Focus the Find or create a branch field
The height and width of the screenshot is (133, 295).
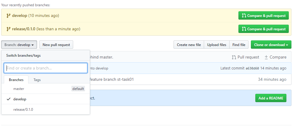click(x=46, y=68)
